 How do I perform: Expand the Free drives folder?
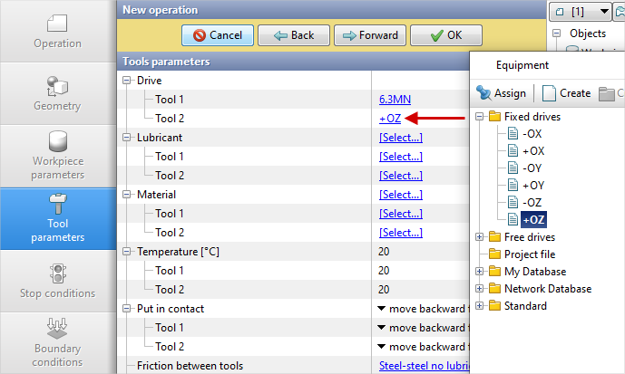480,237
